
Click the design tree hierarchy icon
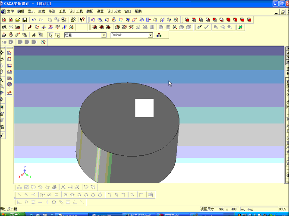point(159,35)
